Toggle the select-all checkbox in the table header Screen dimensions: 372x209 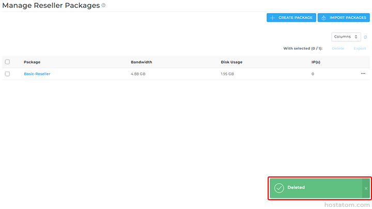7,62
